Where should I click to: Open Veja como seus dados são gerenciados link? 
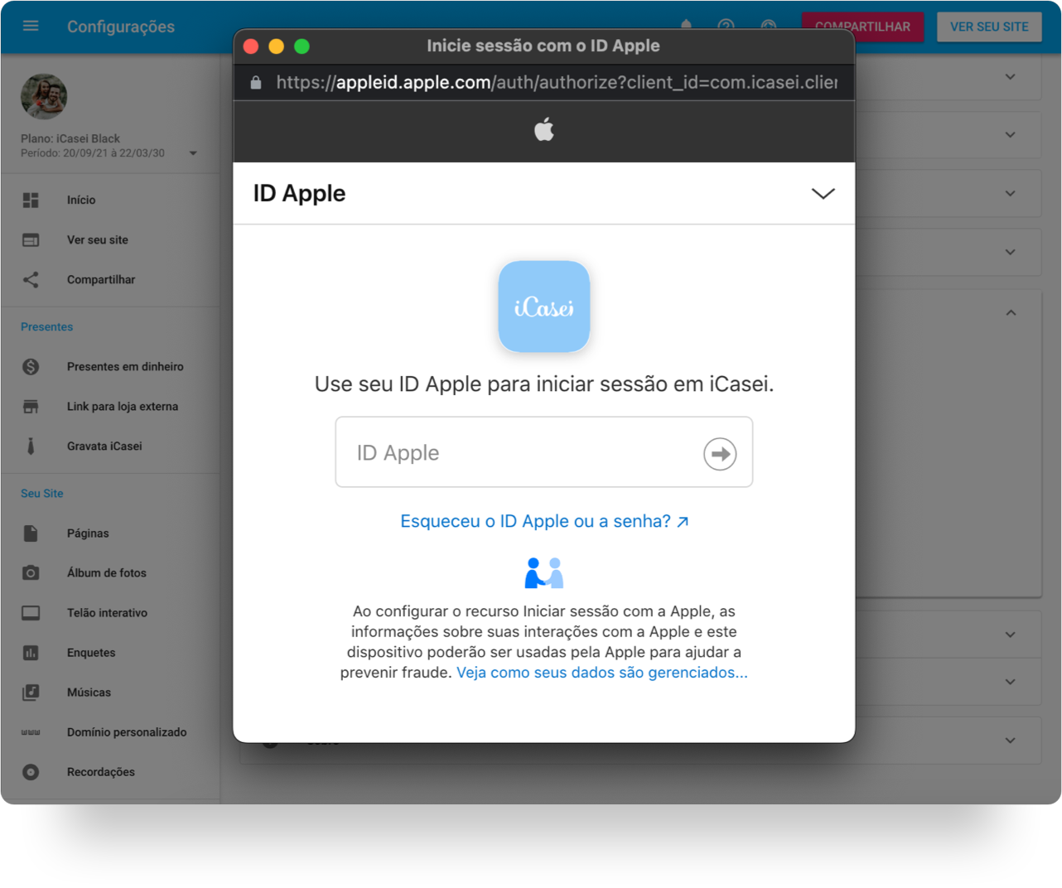pos(602,673)
